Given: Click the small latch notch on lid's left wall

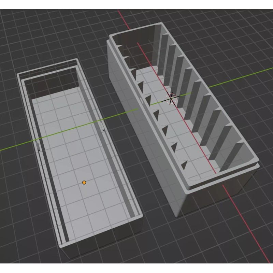Looking at the screenshot, I should tap(38, 146).
